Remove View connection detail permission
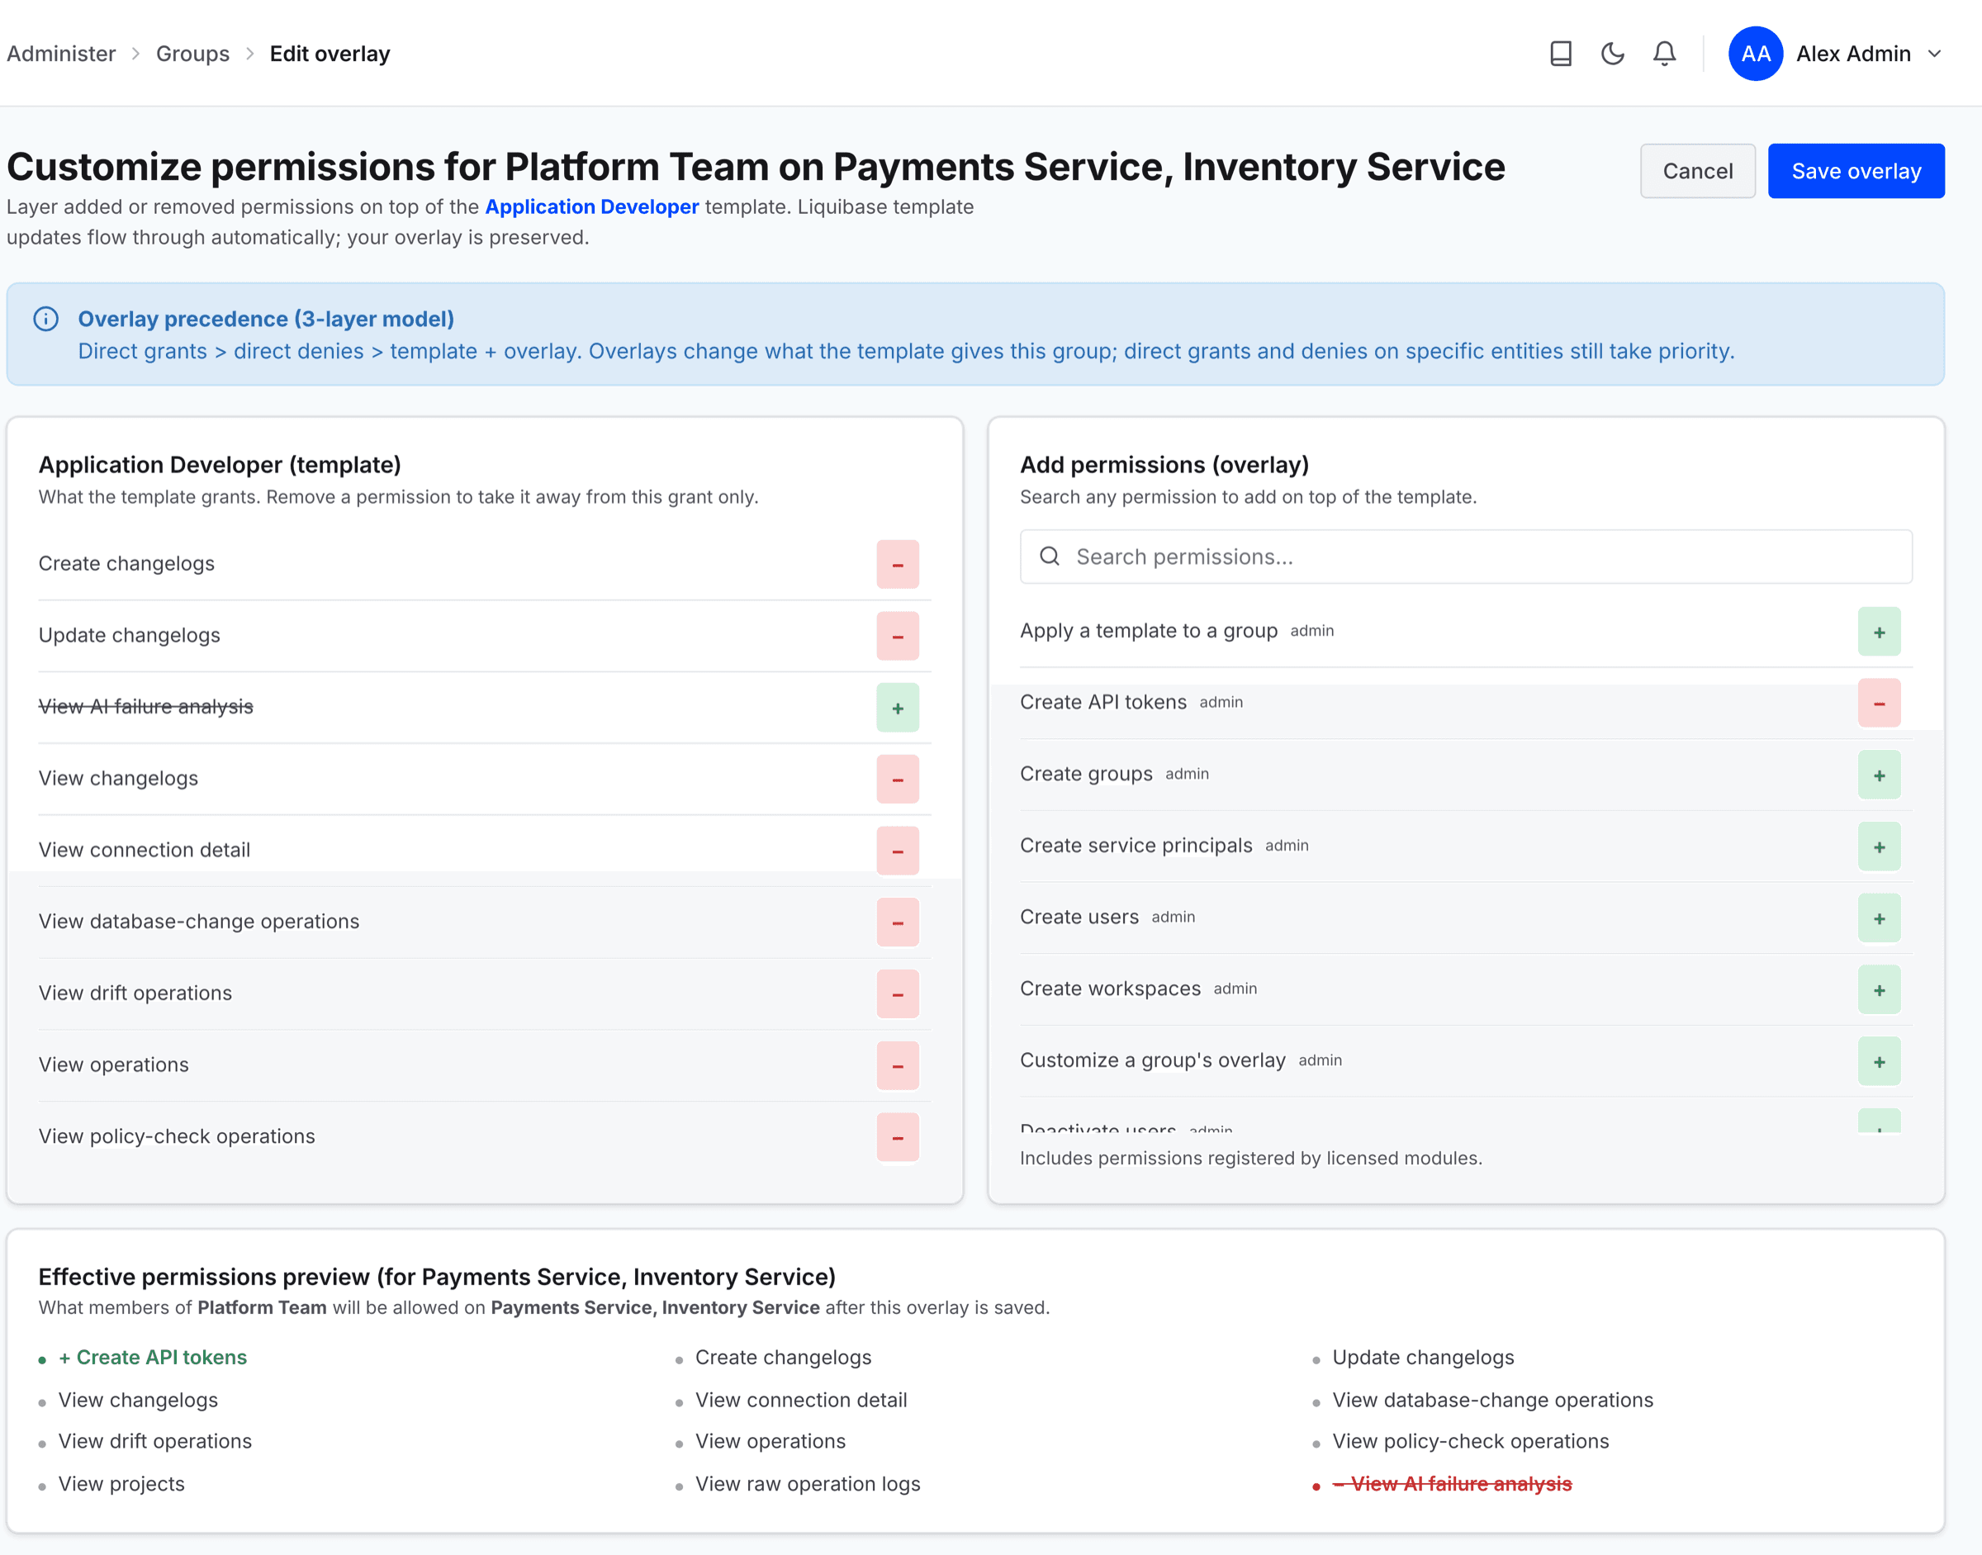 (x=898, y=851)
